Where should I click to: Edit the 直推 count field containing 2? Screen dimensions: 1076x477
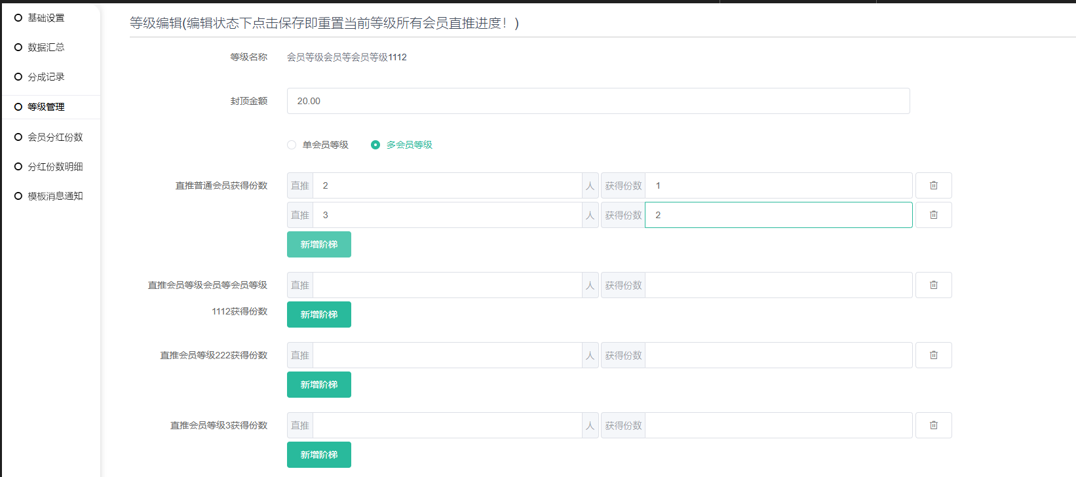click(x=448, y=185)
